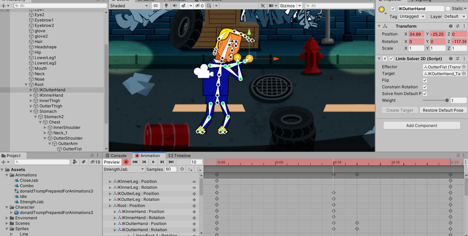Start animation recording with the red record button

point(126,162)
